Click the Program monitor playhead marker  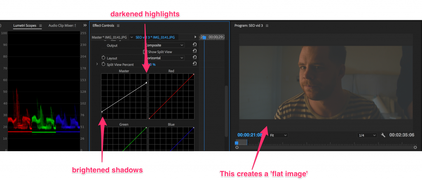click(237, 143)
